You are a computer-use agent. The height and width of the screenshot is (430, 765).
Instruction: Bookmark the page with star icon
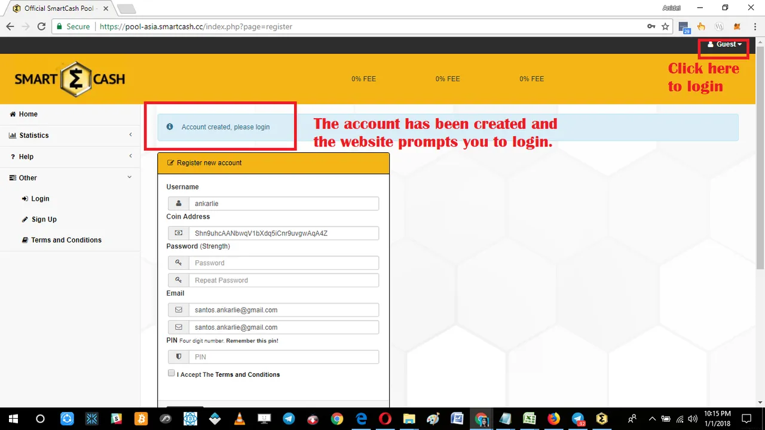point(665,27)
